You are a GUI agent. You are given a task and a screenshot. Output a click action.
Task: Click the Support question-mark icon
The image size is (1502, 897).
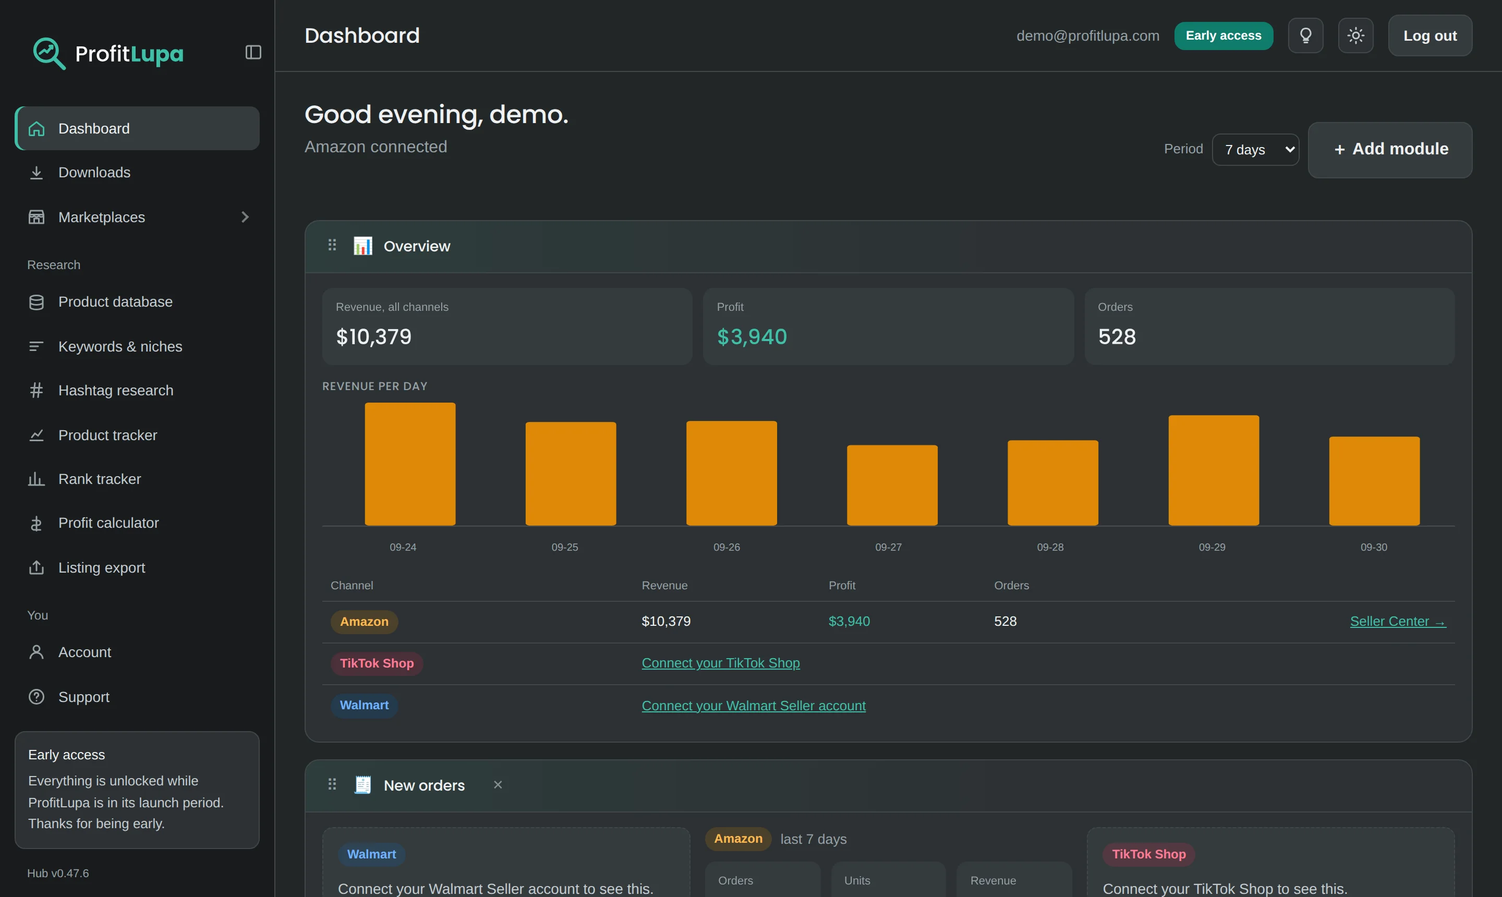(x=37, y=697)
